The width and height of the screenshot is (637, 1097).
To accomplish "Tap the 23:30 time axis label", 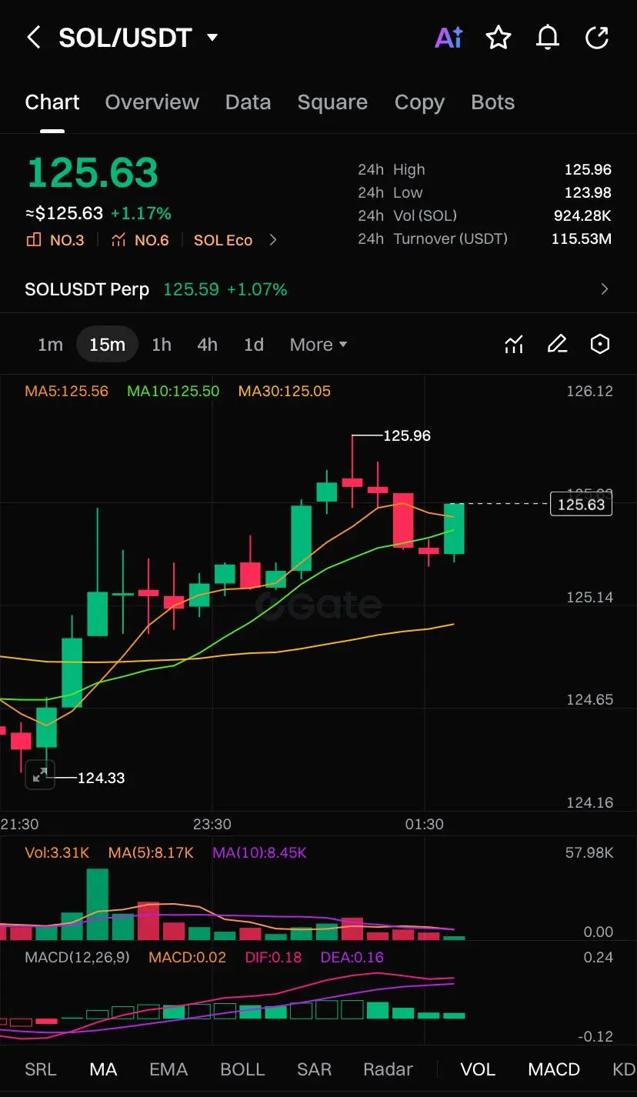I will (x=212, y=824).
